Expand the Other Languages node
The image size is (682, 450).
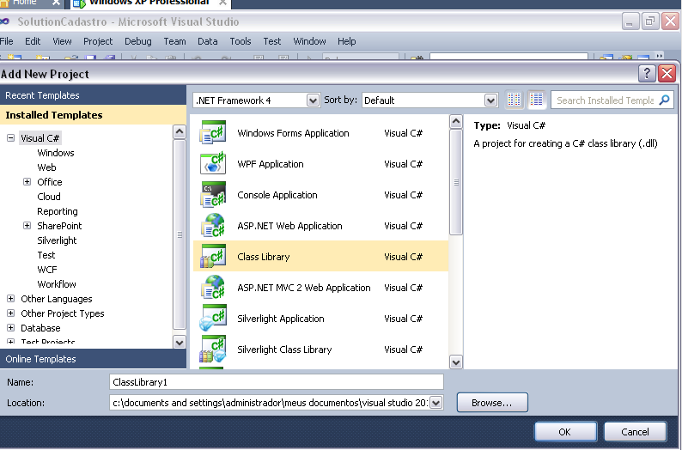click(x=11, y=299)
